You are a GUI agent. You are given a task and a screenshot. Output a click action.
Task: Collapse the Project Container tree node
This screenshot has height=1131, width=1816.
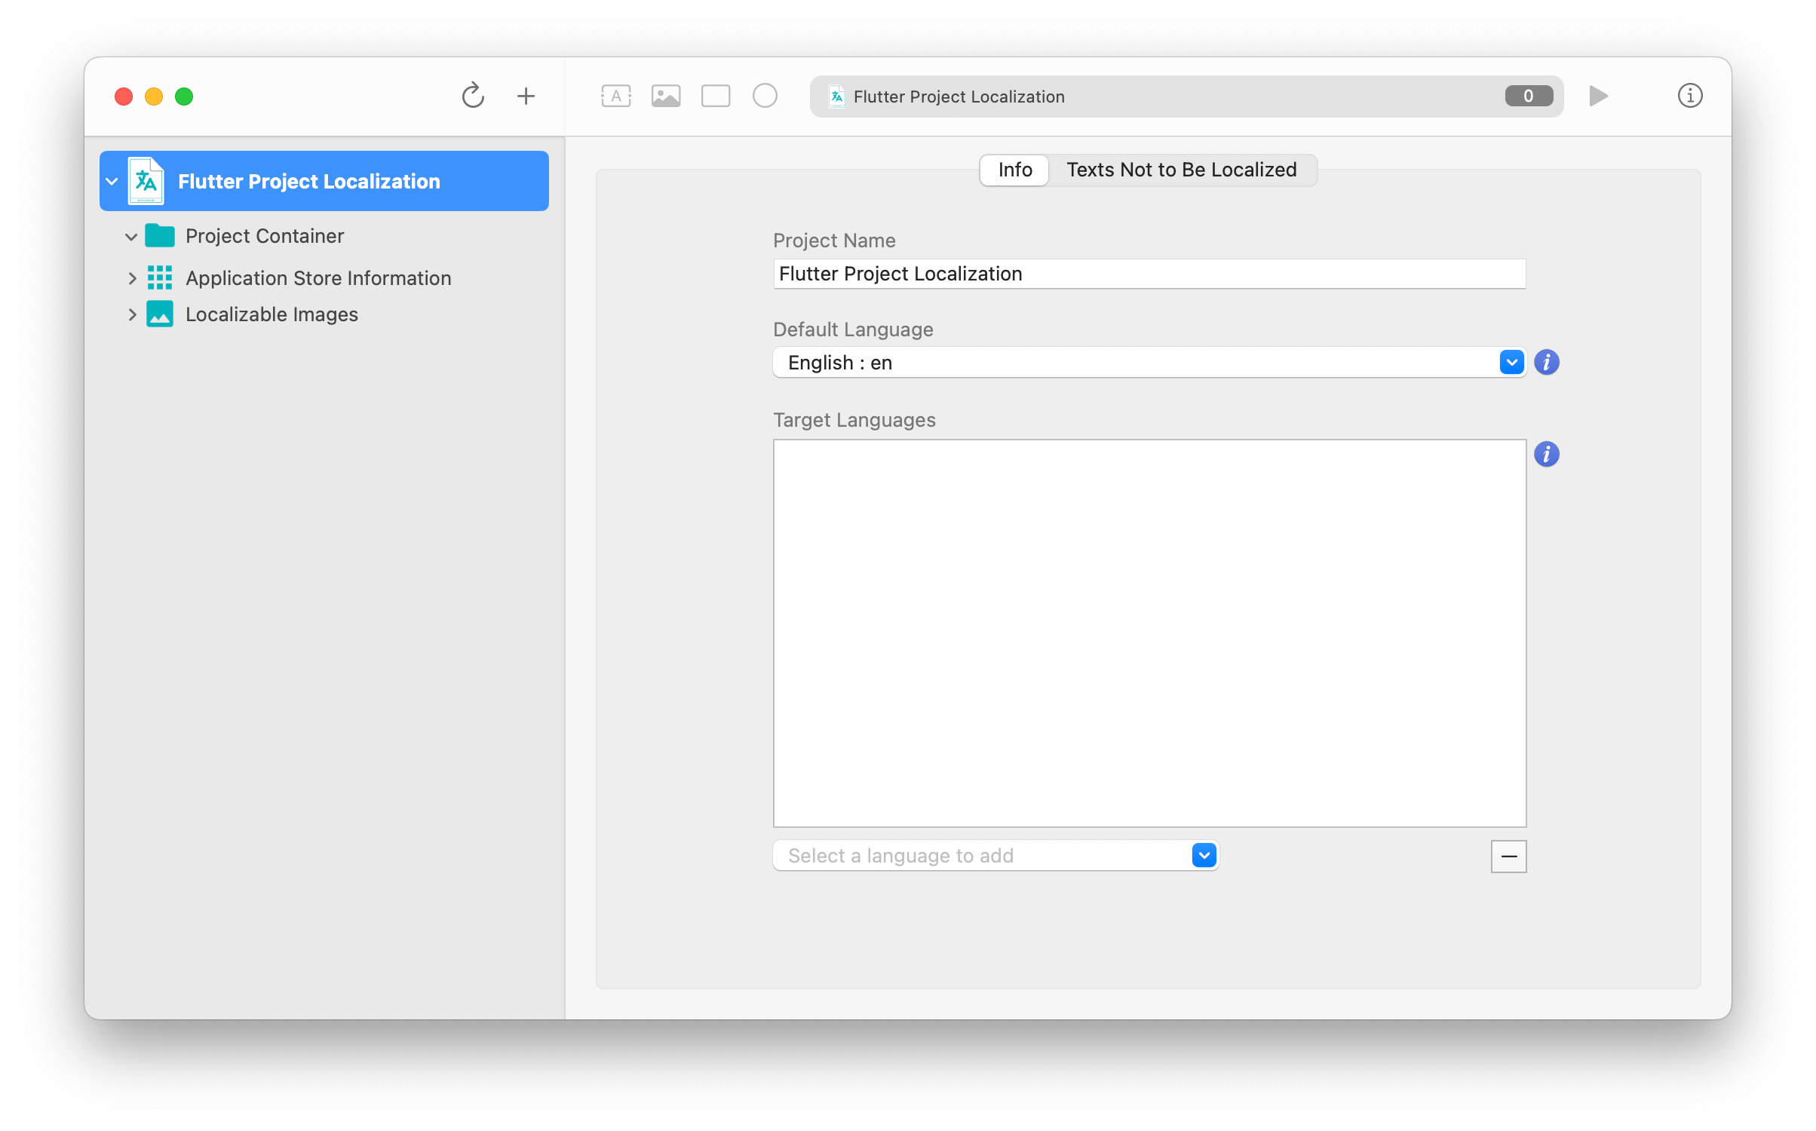(131, 237)
